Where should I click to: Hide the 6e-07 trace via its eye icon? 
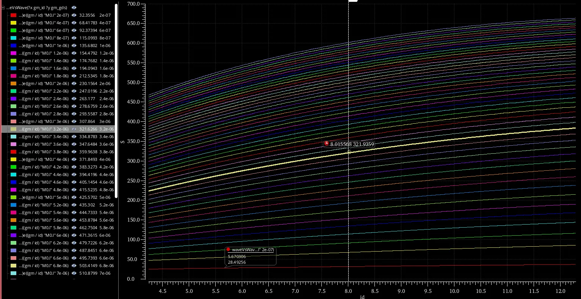point(74,30)
